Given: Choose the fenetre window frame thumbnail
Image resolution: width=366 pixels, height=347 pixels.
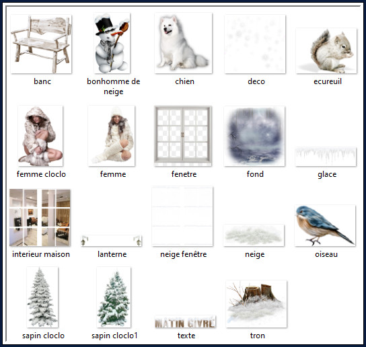Looking at the screenshot, I should [183, 136].
